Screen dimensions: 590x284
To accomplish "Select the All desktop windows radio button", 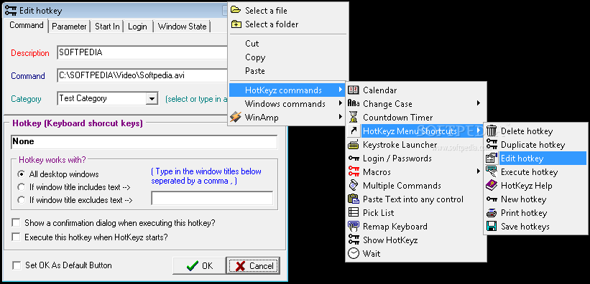I will click(22, 174).
